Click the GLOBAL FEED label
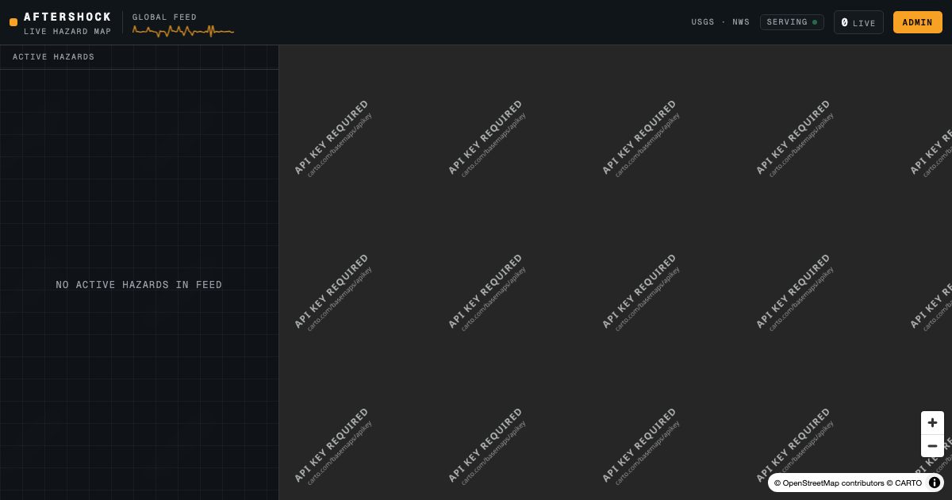The width and height of the screenshot is (952, 500). click(x=164, y=17)
